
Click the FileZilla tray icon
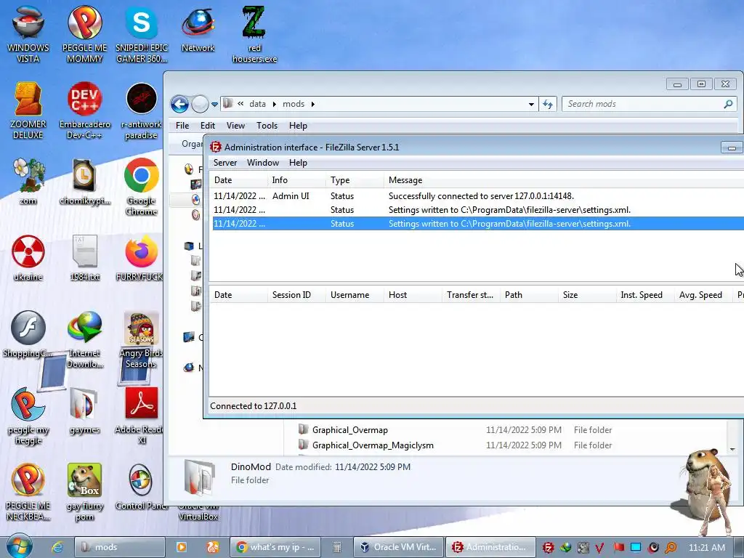[548, 548]
